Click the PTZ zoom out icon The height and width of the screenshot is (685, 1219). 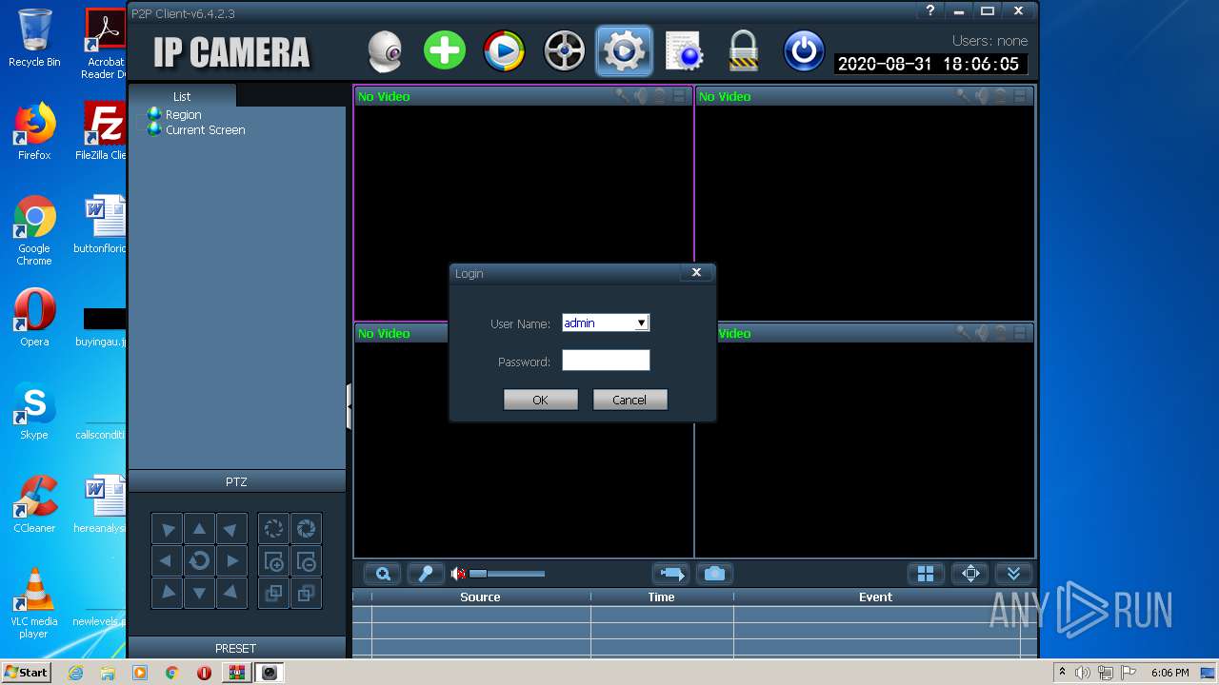pyautogui.click(x=306, y=561)
